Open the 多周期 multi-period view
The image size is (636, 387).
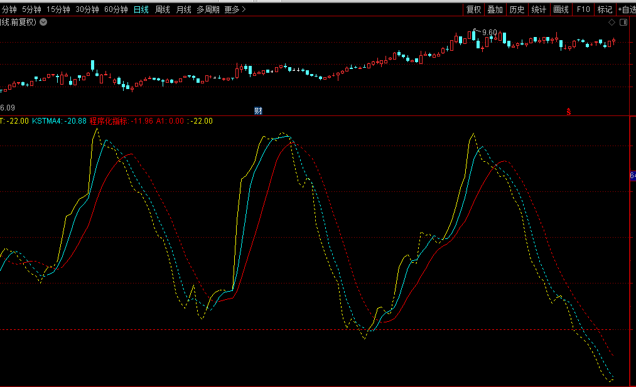[x=208, y=9]
